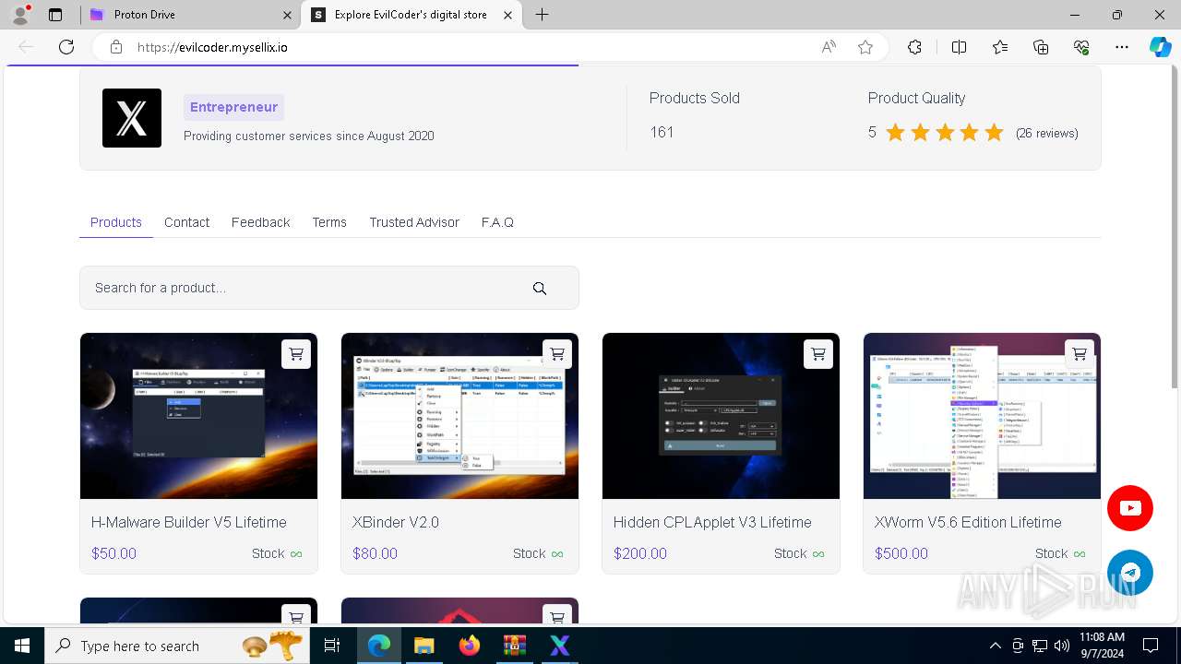
Task: Close the Proton Drive tab
Action: pyautogui.click(x=287, y=15)
